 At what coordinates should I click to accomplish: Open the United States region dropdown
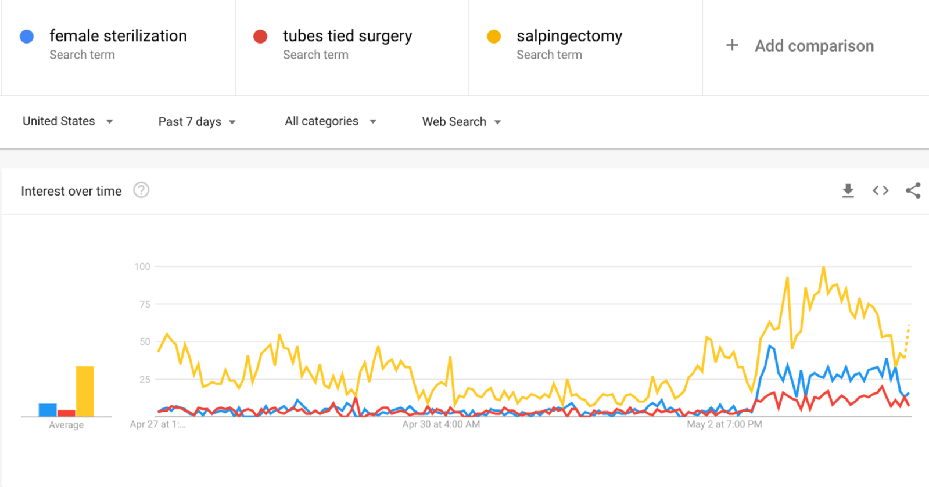pyautogui.click(x=67, y=121)
